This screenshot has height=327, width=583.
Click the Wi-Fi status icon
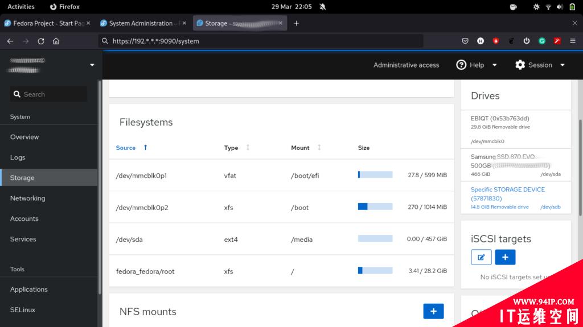point(548,7)
